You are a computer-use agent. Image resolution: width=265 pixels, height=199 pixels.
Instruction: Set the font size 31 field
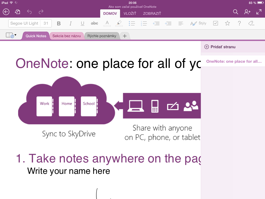tap(46, 23)
